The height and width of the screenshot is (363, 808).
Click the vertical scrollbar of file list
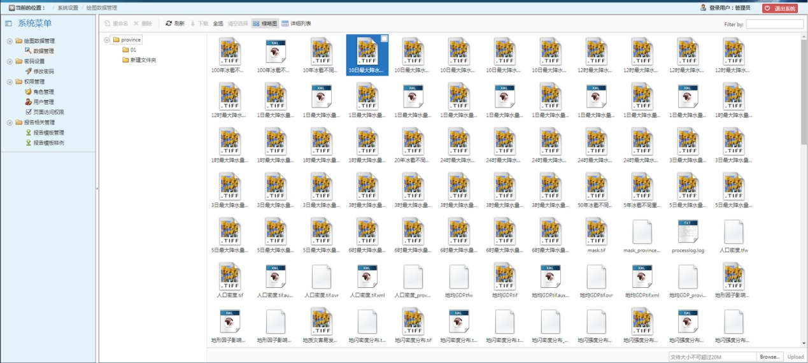click(804, 96)
